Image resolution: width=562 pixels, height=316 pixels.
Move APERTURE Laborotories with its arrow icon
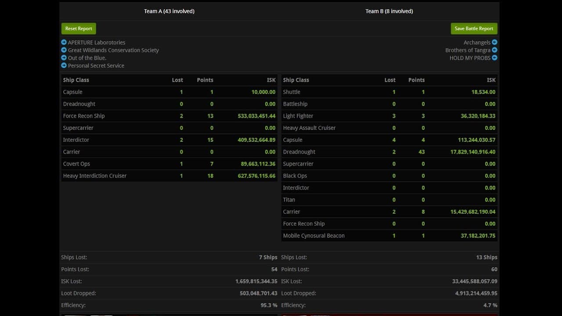click(x=64, y=43)
